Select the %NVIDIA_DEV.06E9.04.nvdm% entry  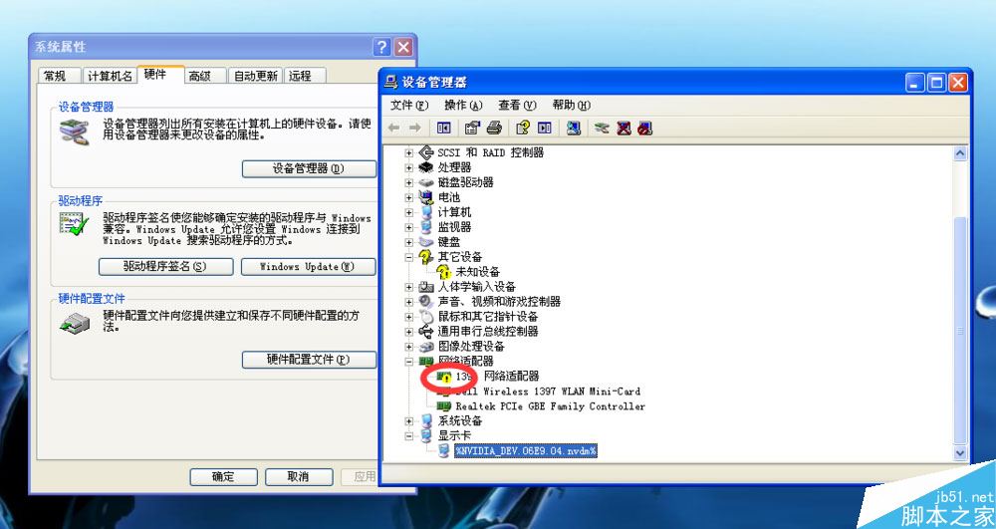(x=526, y=451)
